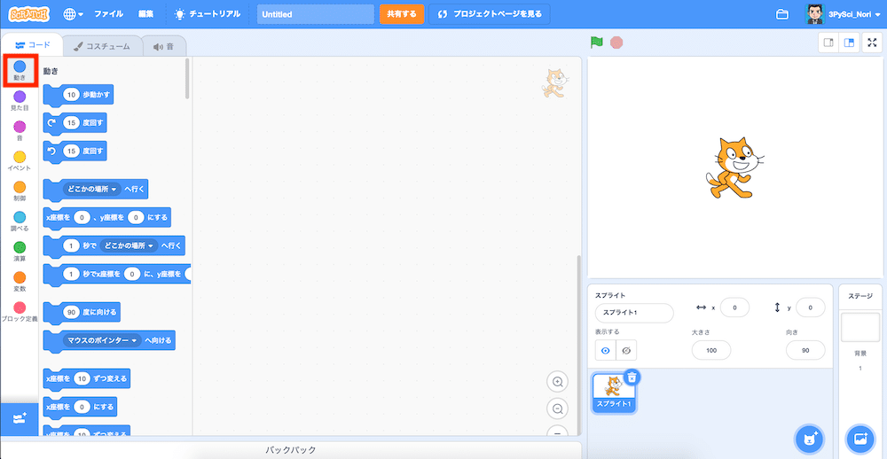Click the 10 value in 歩動かす block
This screenshot has width=887, height=459.
(71, 96)
